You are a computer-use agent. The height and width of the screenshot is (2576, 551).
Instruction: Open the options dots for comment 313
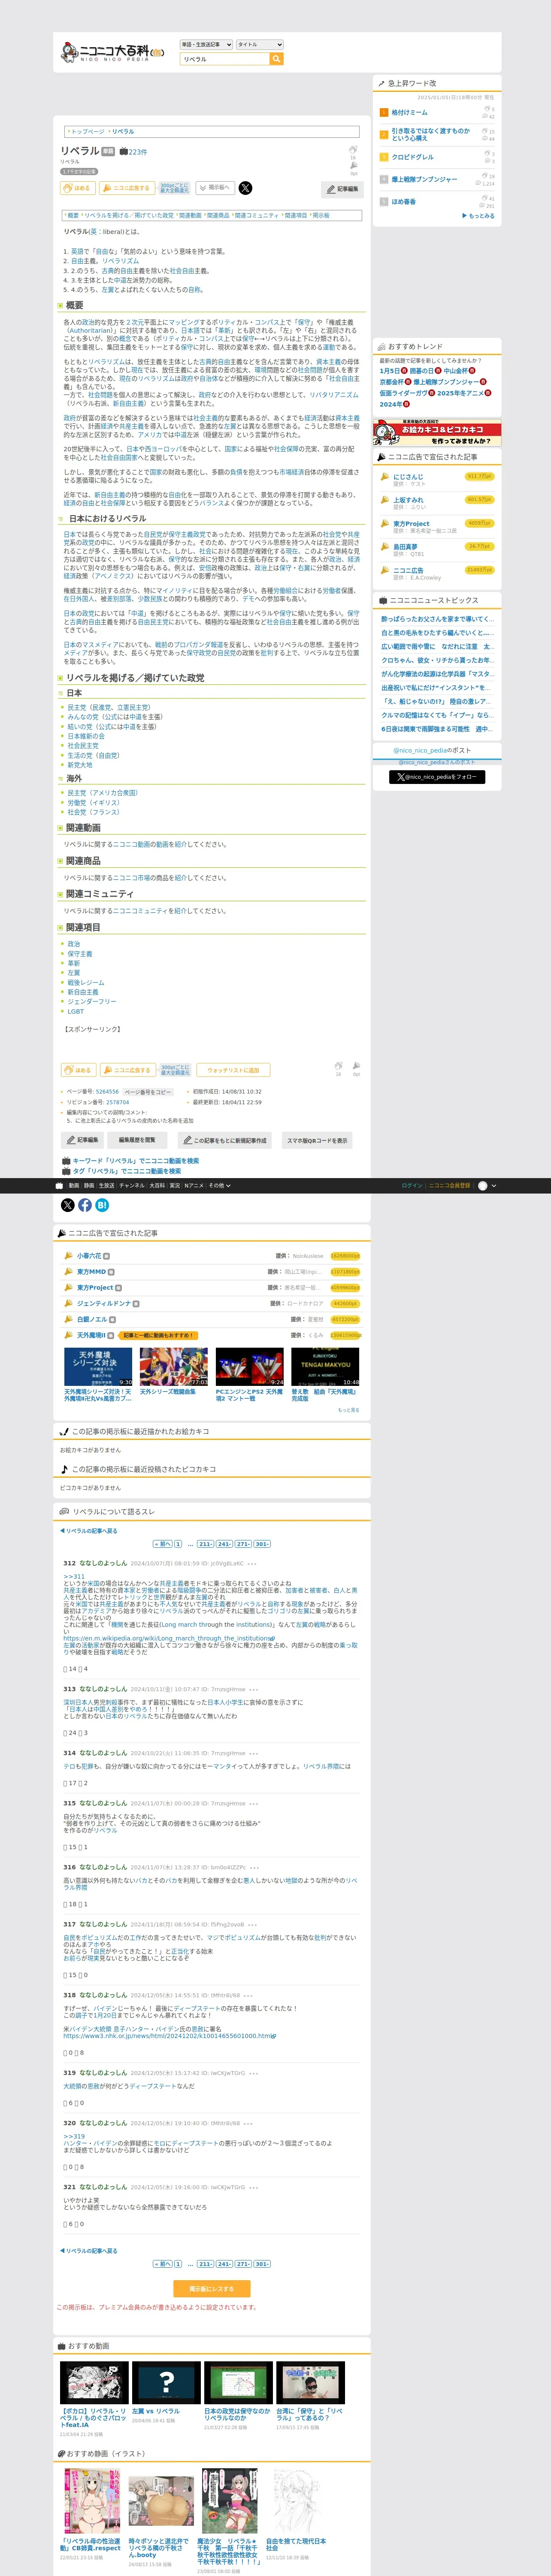tap(254, 1690)
